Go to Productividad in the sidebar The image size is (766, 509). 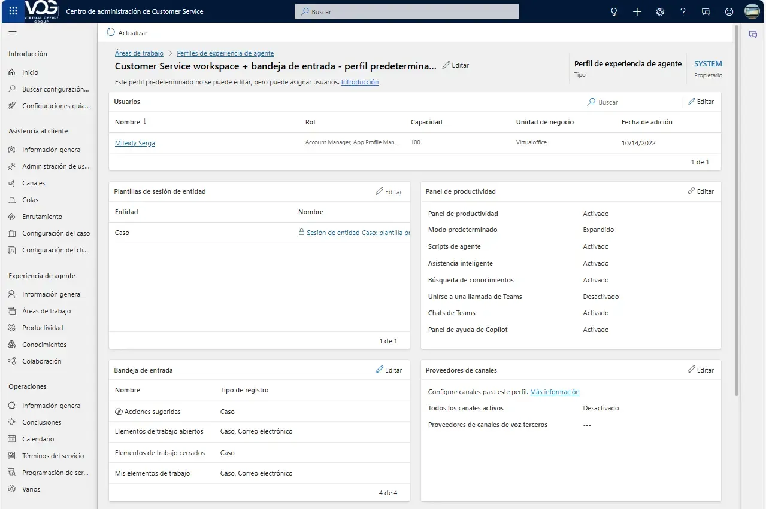[43, 328]
